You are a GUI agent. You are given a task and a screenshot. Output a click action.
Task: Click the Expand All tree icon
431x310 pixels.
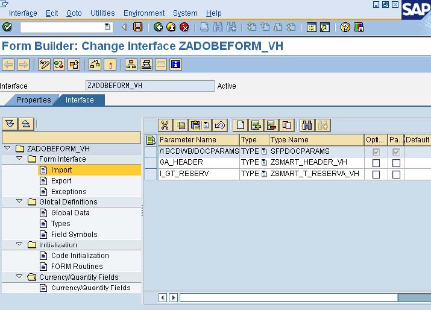coord(10,124)
